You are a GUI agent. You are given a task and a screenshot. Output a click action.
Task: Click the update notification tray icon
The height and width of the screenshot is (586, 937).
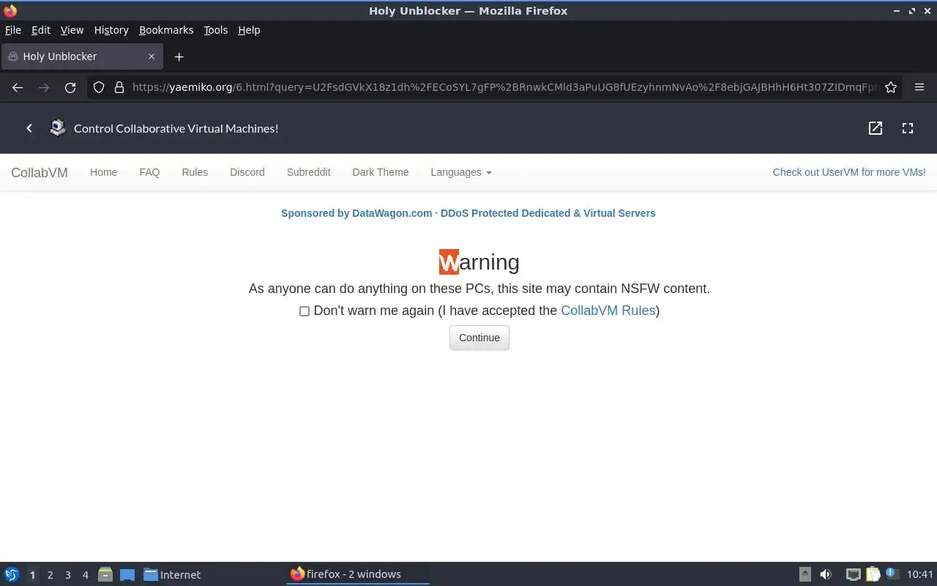coord(891,574)
